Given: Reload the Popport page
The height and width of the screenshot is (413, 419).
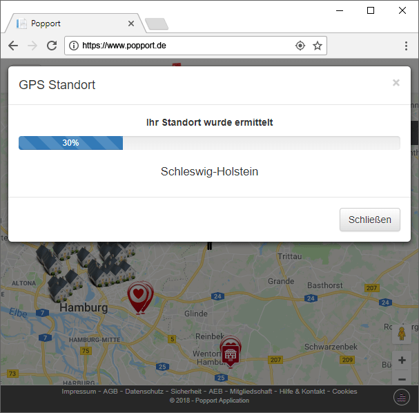Looking at the screenshot, I should coord(52,46).
